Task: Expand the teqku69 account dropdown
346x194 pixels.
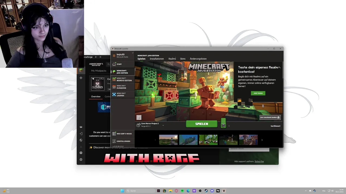Action: click(x=133, y=53)
